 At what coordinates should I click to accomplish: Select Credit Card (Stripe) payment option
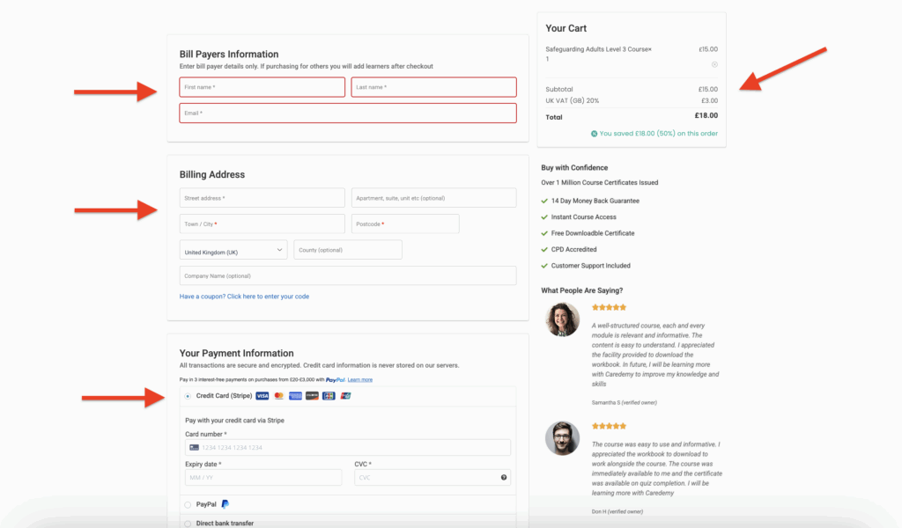pyautogui.click(x=188, y=396)
